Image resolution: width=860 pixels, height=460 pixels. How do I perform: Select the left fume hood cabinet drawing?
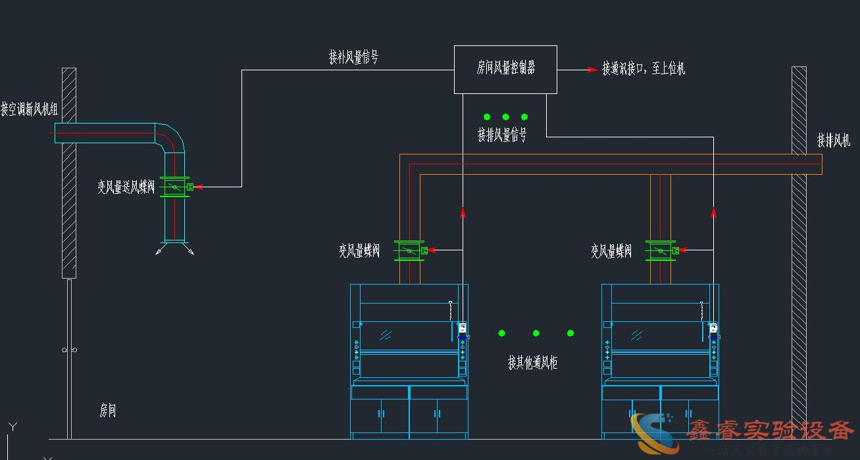click(x=409, y=361)
